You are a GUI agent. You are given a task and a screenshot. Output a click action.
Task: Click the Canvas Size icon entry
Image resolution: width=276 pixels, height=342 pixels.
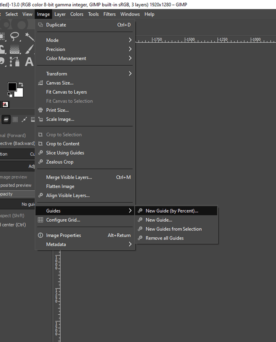[x=40, y=83]
